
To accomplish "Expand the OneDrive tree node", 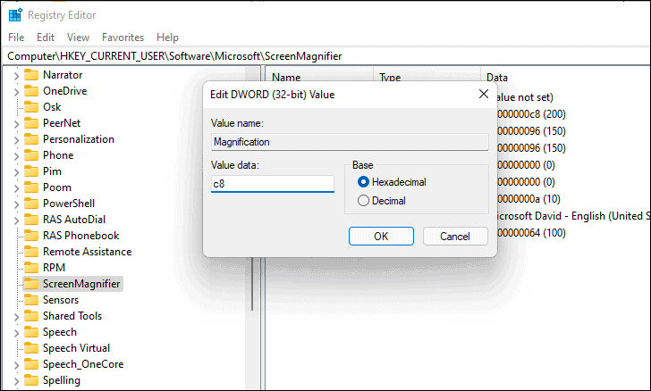I will [x=16, y=92].
